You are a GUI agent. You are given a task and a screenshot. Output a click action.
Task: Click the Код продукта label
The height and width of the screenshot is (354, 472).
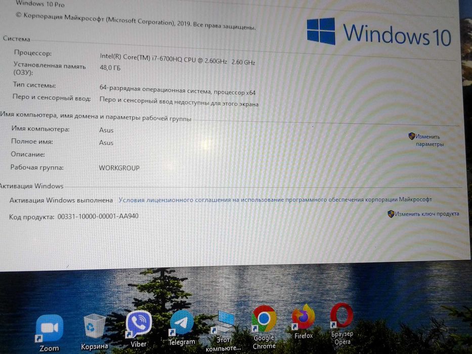[31, 217]
